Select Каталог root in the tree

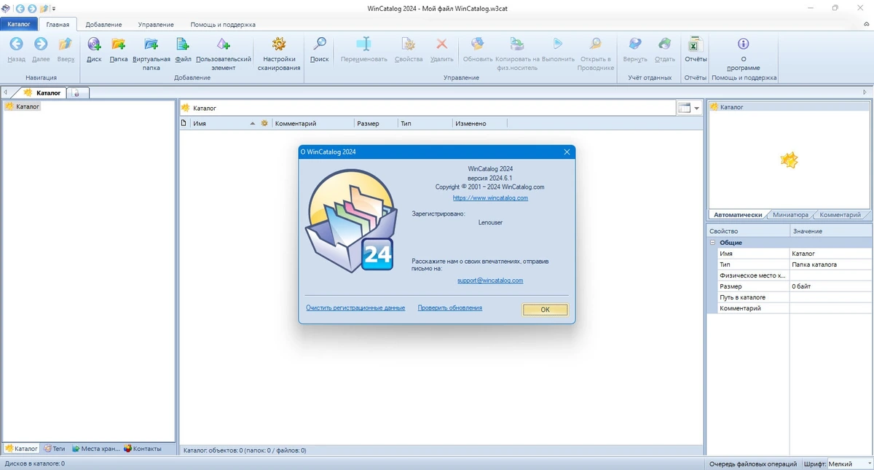pyautogui.click(x=22, y=106)
